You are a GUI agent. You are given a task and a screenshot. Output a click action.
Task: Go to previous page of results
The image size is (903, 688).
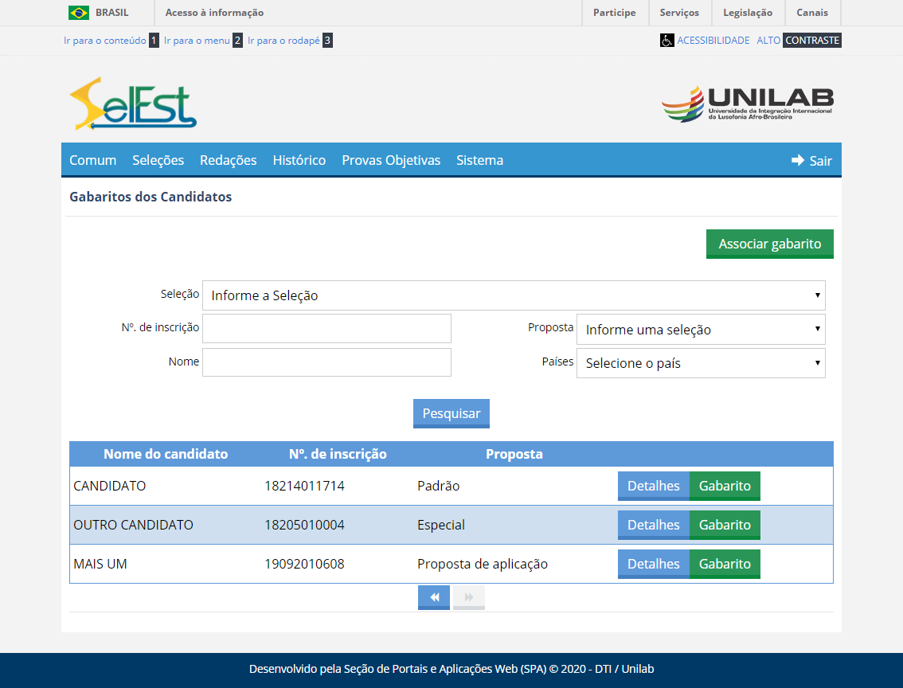434,597
